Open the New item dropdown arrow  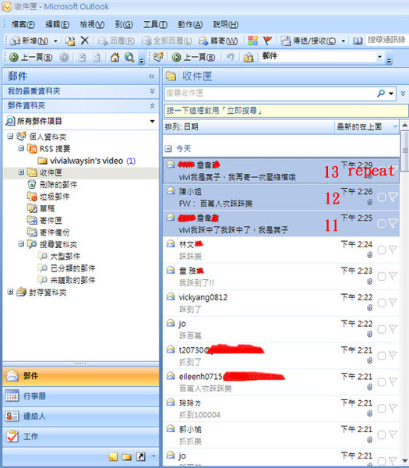click(x=55, y=41)
